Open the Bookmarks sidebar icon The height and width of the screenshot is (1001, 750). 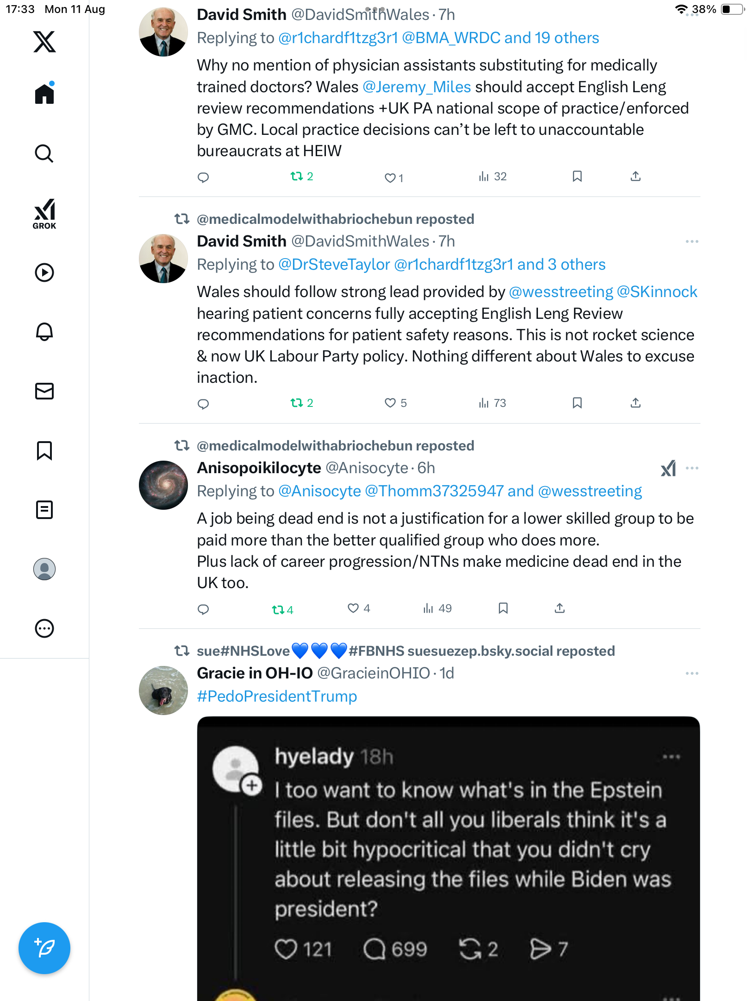pyautogui.click(x=44, y=450)
